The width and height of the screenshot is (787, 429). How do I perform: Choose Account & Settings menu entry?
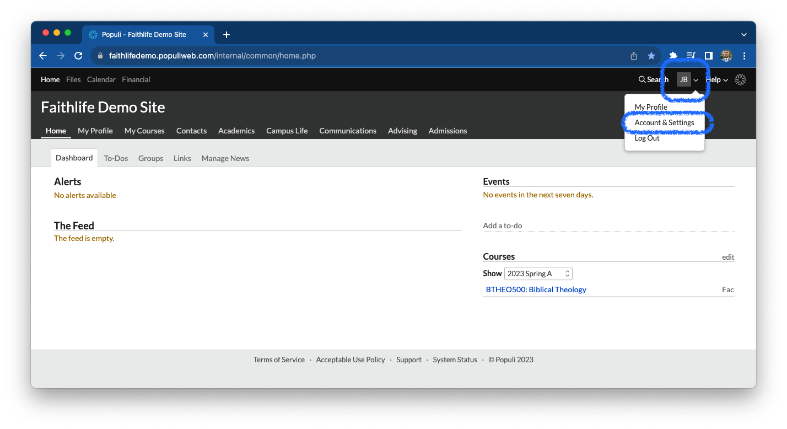[x=664, y=122]
